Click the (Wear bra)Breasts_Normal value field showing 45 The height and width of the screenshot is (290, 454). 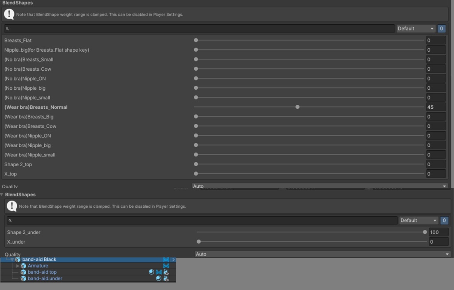tap(436, 107)
